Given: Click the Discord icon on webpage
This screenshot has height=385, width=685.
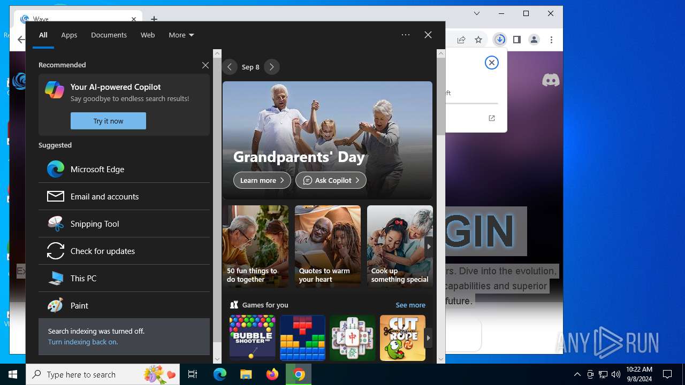Looking at the screenshot, I should pos(551,80).
